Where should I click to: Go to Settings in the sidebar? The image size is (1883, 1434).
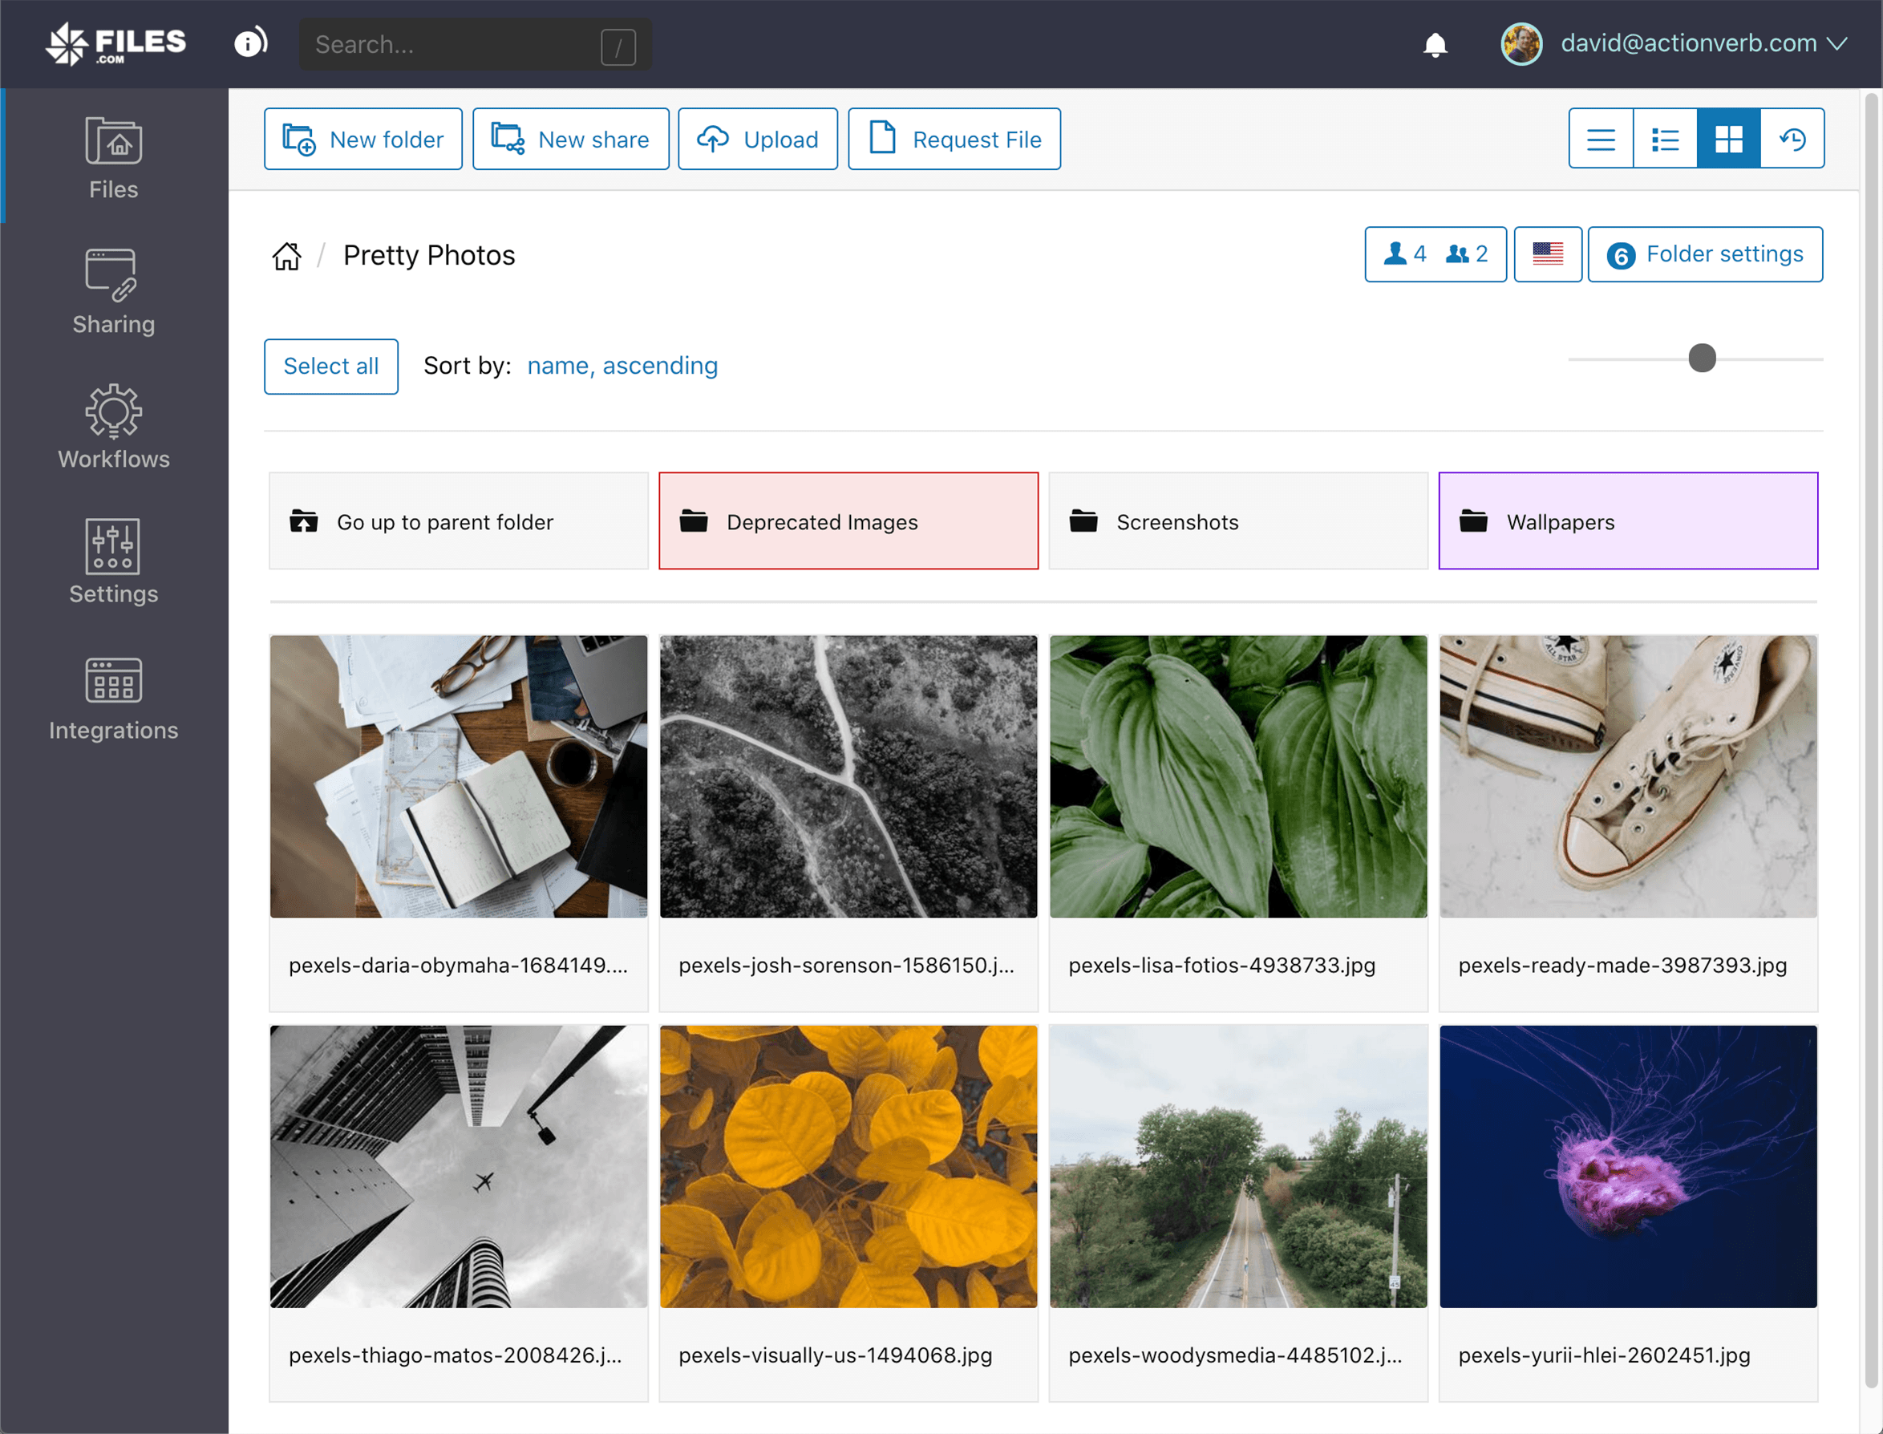[114, 561]
